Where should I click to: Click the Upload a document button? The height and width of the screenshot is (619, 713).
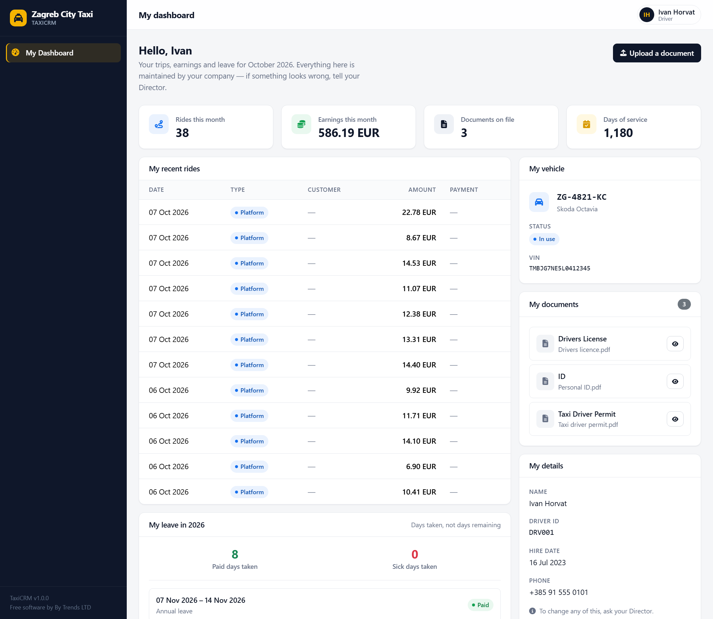657,53
